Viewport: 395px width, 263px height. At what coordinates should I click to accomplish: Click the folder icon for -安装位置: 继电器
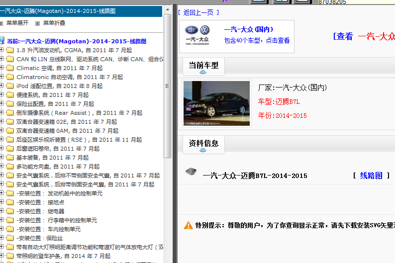10,211
